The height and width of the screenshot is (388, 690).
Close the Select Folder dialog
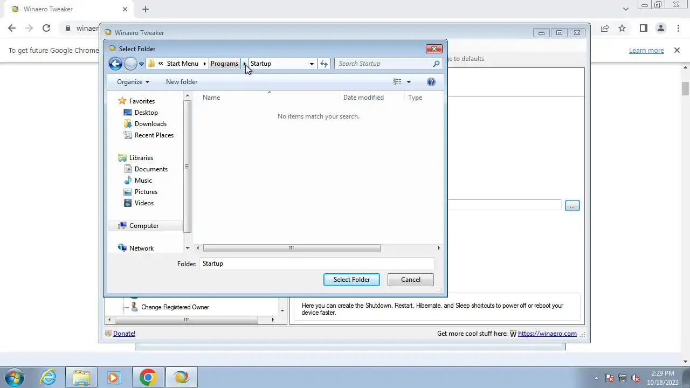click(434, 49)
